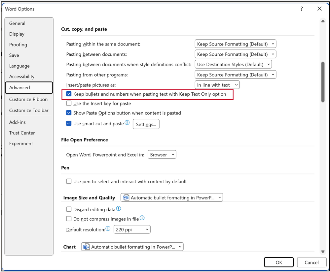Click info icon beside Discard editing data

[119, 208]
